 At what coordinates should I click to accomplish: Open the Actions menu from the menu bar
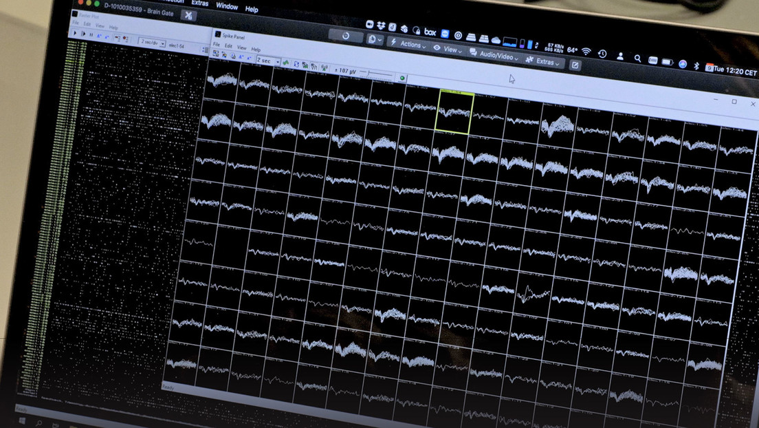click(x=411, y=44)
